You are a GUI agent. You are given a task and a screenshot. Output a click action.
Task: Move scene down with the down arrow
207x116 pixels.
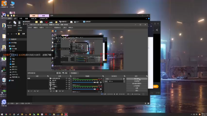[x=38, y=91]
